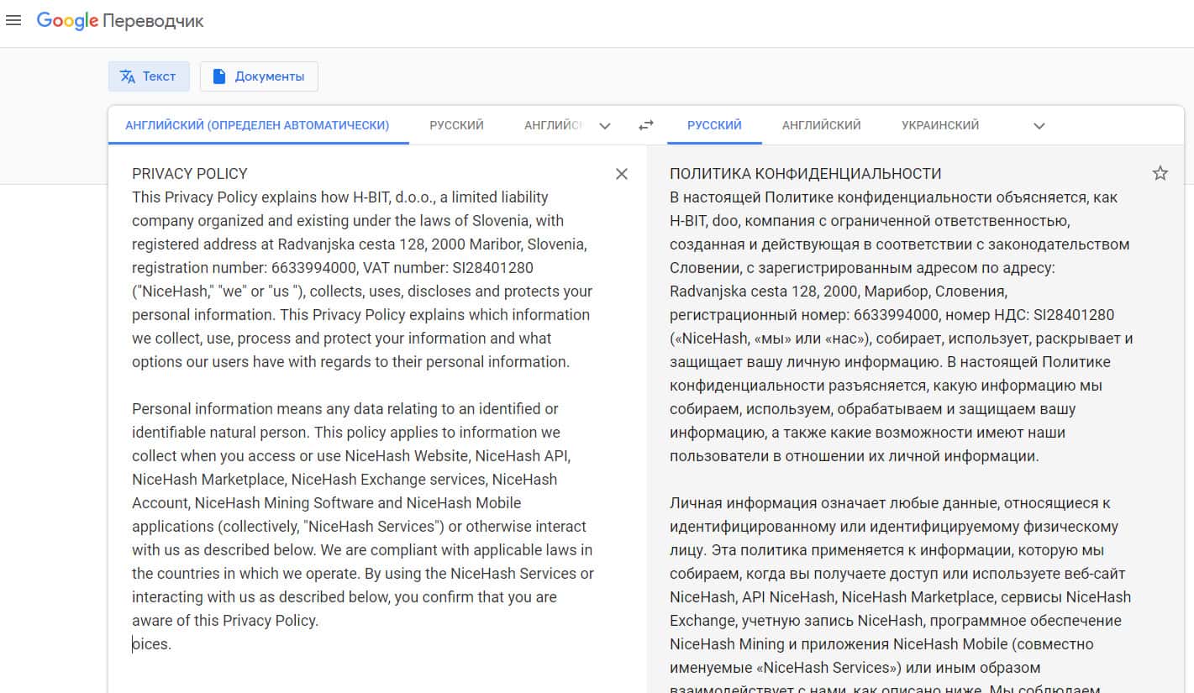Image resolution: width=1194 pixels, height=693 pixels.
Task: Select Русский as target language
Action: [x=714, y=125]
